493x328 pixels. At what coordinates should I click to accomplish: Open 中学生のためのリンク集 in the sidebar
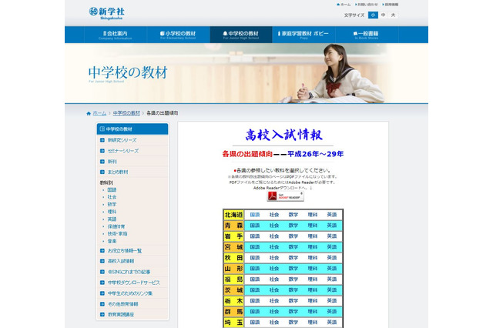coord(130,293)
